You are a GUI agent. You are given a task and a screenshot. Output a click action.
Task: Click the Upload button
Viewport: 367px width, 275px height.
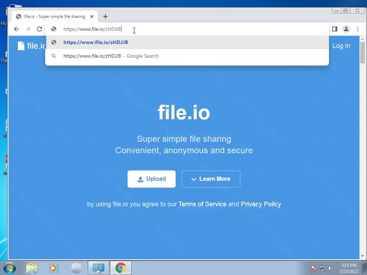point(152,179)
